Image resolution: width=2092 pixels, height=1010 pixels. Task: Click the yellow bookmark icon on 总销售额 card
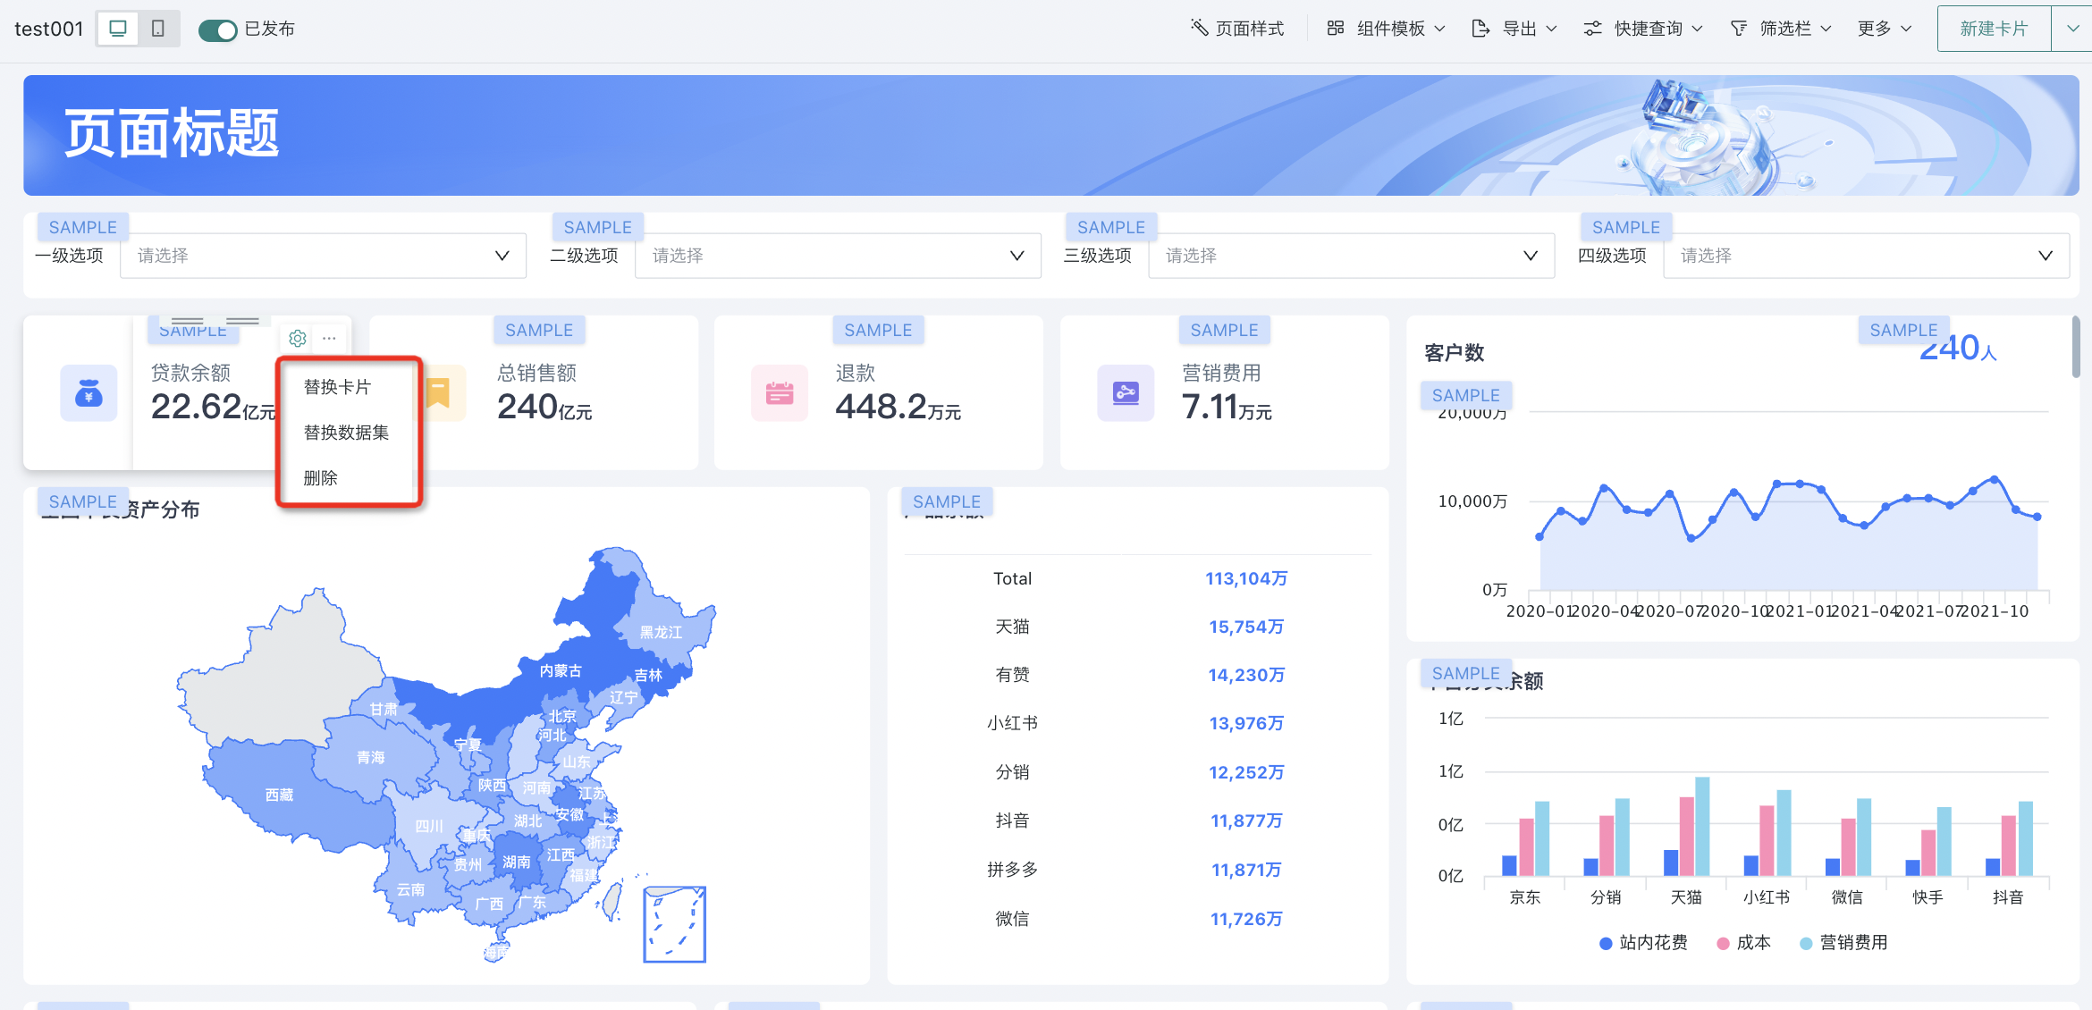(x=440, y=393)
